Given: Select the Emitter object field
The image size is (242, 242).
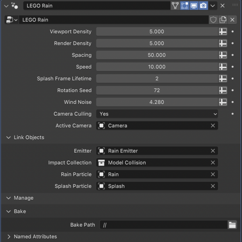Looking at the screenshot, I should (x=157, y=151).
